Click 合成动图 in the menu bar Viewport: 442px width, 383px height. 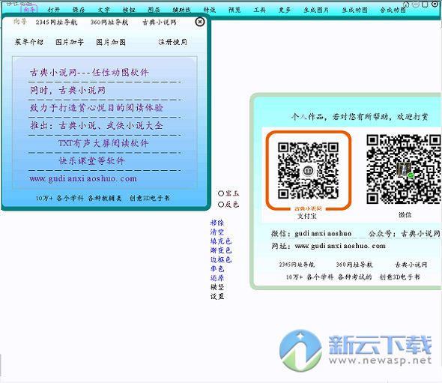click(x=393, y=10)
